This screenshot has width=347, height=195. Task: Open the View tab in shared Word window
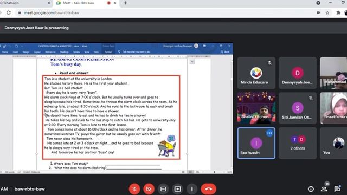[87, 52]
